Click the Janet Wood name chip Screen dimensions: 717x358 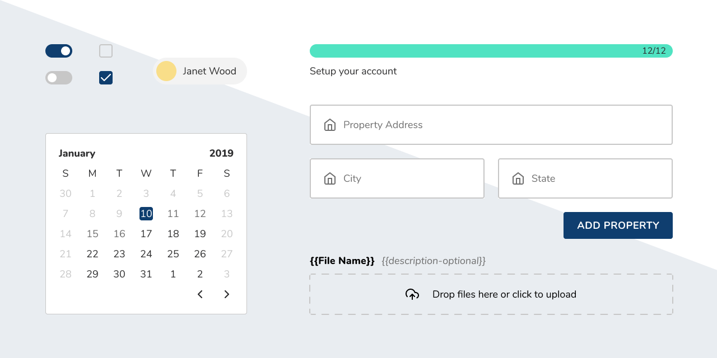point(210,71)
